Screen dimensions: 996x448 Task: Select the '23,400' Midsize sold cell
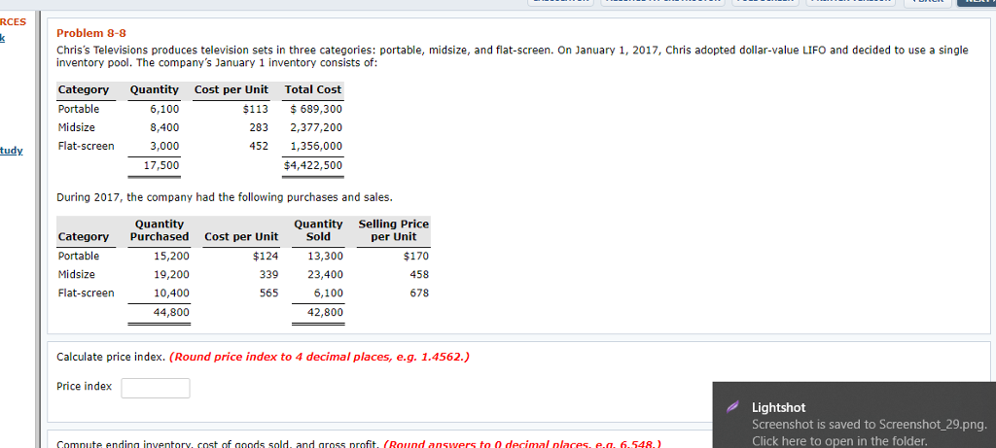(325, 275)
